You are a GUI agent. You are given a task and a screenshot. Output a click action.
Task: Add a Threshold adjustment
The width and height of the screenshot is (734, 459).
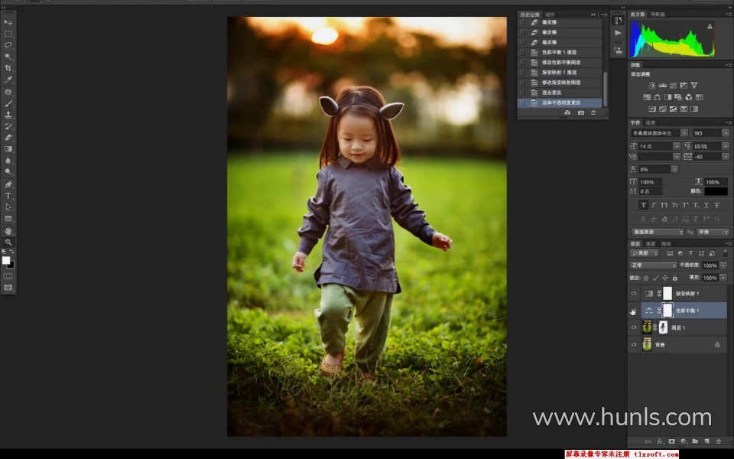(673, 109)
